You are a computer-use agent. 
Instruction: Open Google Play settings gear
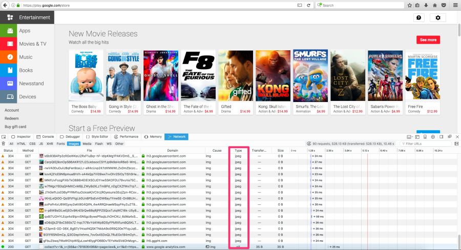point(438,17)
